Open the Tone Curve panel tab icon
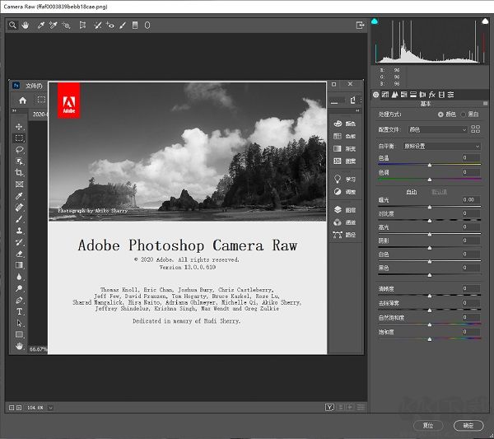Screen dimensions: 494x439 pyautogui.click(x=386, y=95)
